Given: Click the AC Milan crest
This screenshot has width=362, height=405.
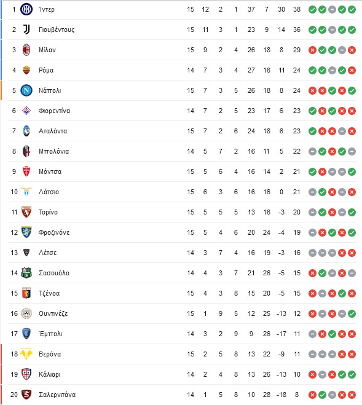Looking at the screenshot, I should pyautogui.click(x=26, y=50).
